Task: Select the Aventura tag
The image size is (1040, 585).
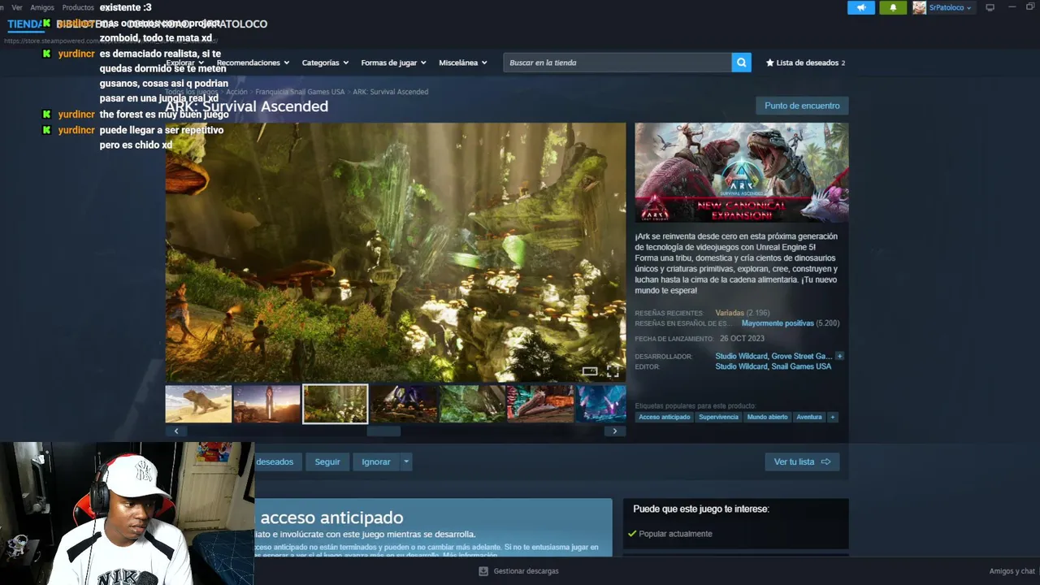Action: click(809, 417)
